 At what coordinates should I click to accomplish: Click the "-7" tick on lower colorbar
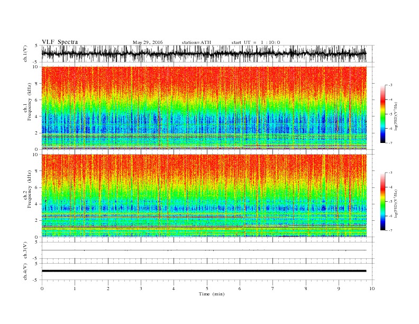click(x=390, y=230)
